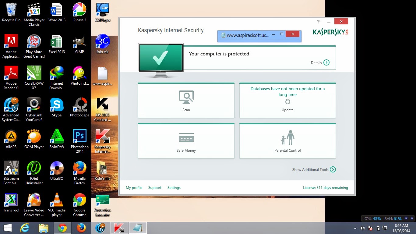Open the Support link
The width and height of the screenshot is (416, 234).
coord(155,188)
